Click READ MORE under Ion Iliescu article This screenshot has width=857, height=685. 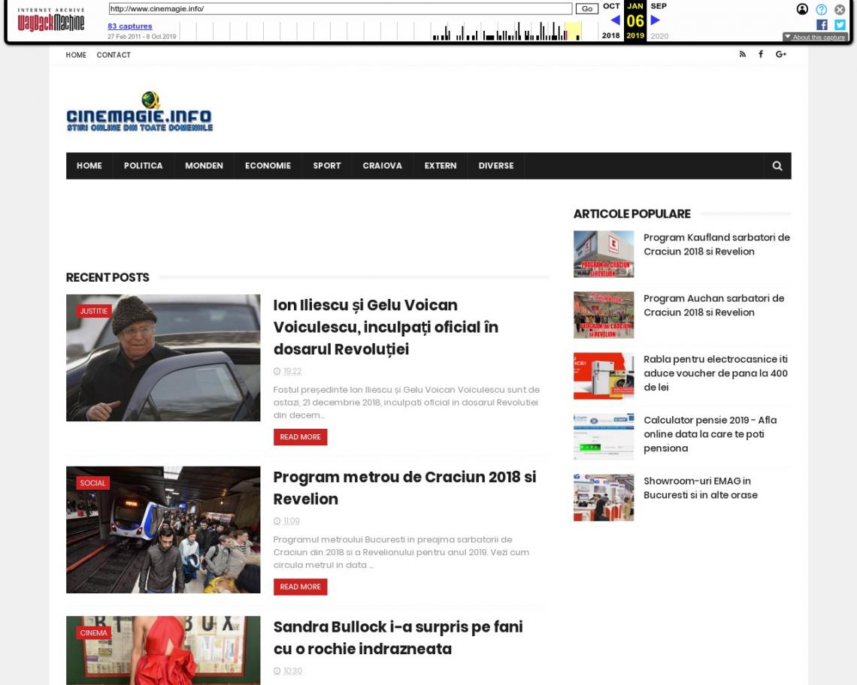click(x=301, y=437)
